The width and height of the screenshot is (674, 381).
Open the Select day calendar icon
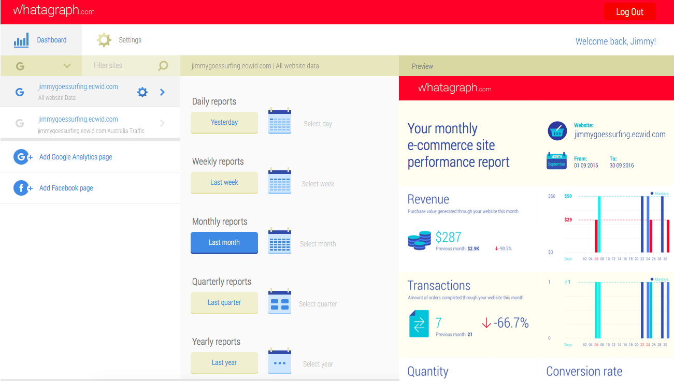(x=280, y=122)
